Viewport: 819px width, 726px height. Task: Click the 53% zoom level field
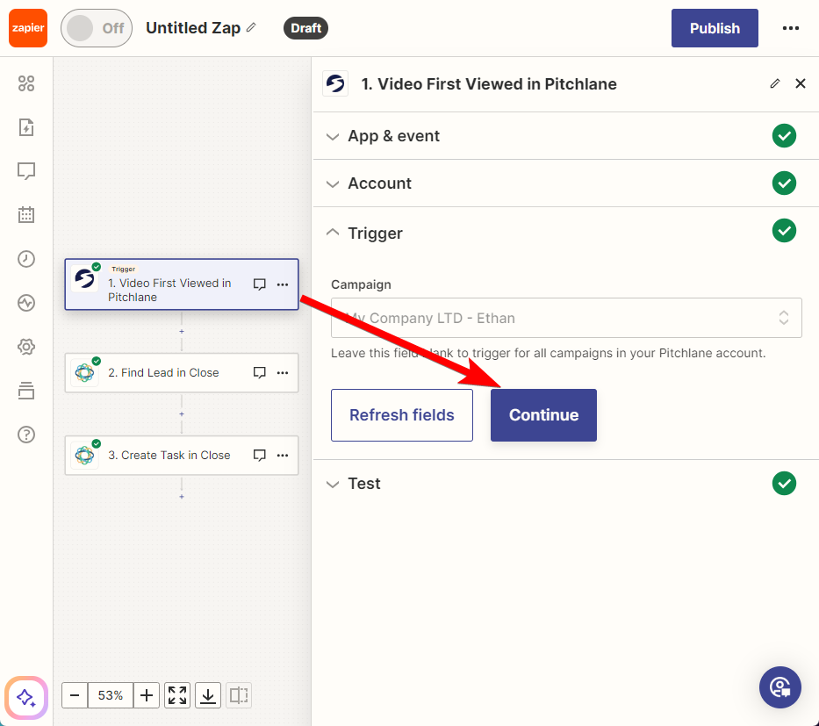pyautogui.click(x=111, y=695)
